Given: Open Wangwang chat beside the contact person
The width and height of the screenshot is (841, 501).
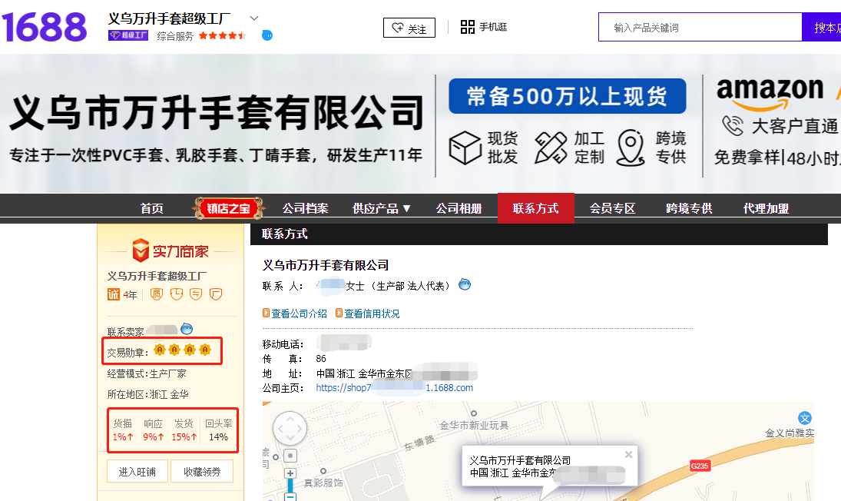Looking at the screenshot, I should click(465, 284).
